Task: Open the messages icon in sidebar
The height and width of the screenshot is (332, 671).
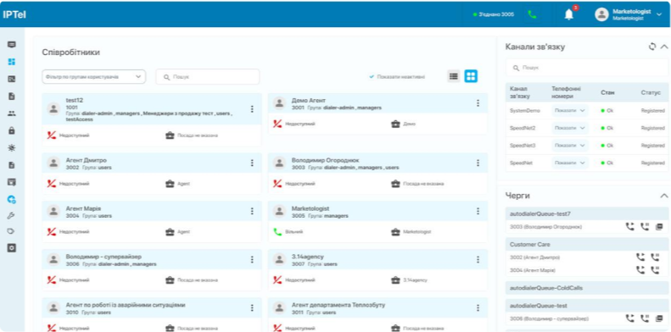Action: pyautogui.click(x=12, y=44)
